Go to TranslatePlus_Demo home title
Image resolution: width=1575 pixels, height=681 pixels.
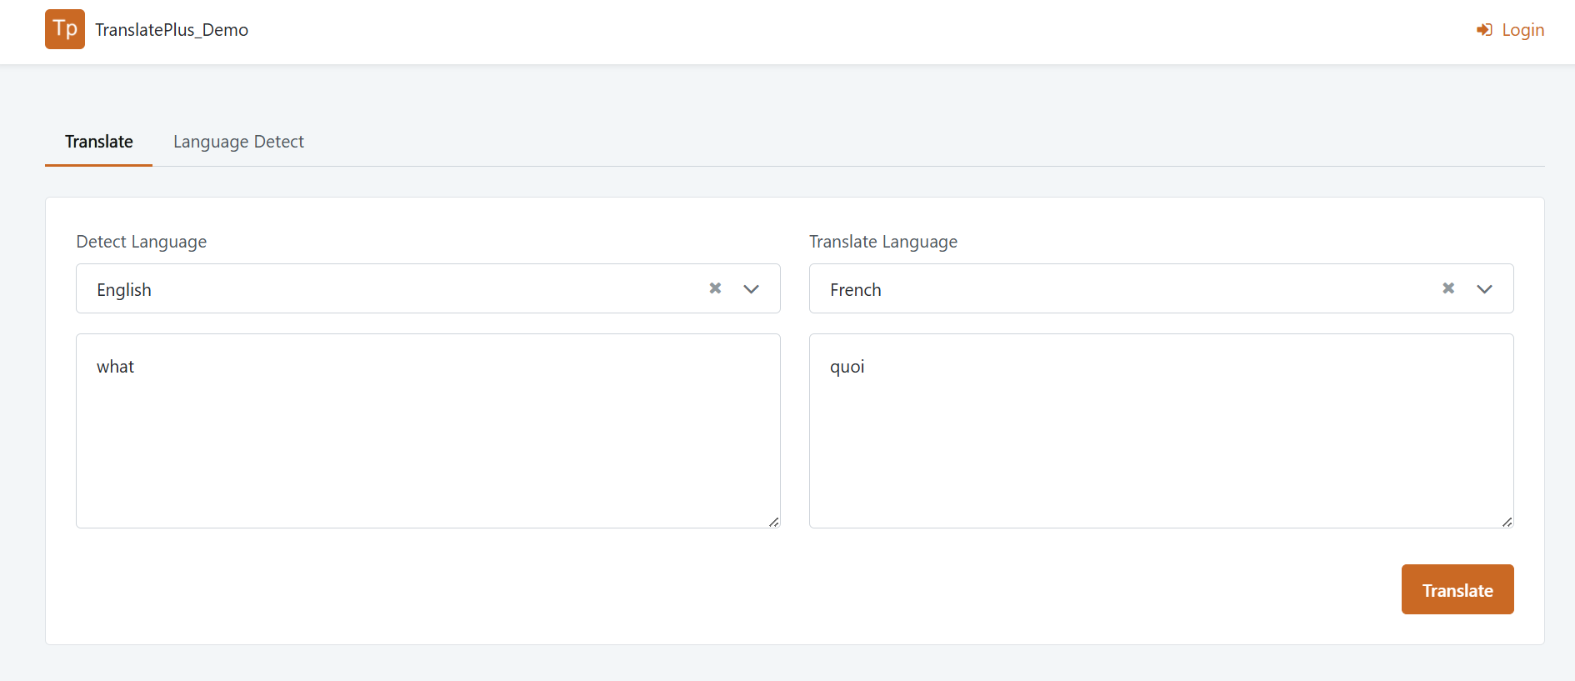coord(172,30)
